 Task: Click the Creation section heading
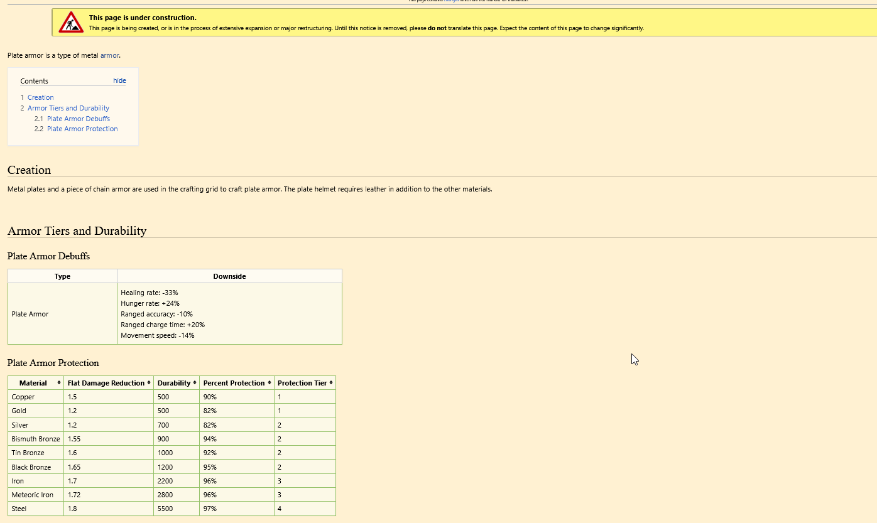click(x=29, y=170)
